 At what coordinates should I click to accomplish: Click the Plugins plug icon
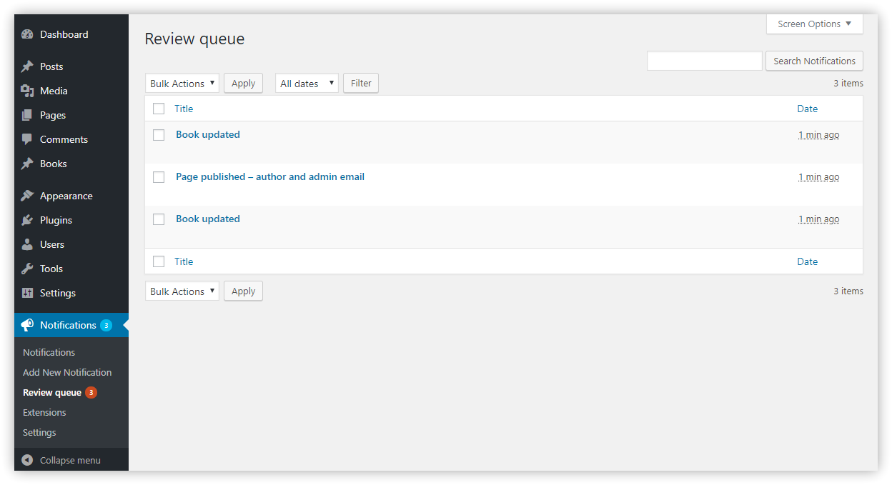pos(27,220)
